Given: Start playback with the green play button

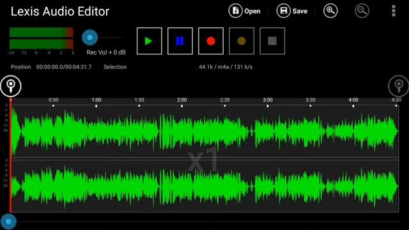Looking at the screenshot, I should pyautogui.click(x=149, y=41).
